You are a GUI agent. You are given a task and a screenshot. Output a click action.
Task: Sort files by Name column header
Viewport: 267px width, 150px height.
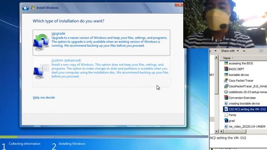pos(227,58)
